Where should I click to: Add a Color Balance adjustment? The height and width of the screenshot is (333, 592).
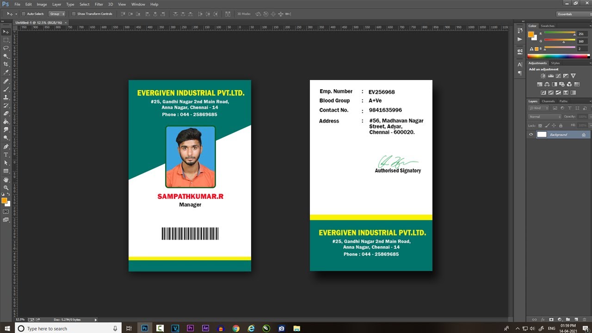(547, 84)
